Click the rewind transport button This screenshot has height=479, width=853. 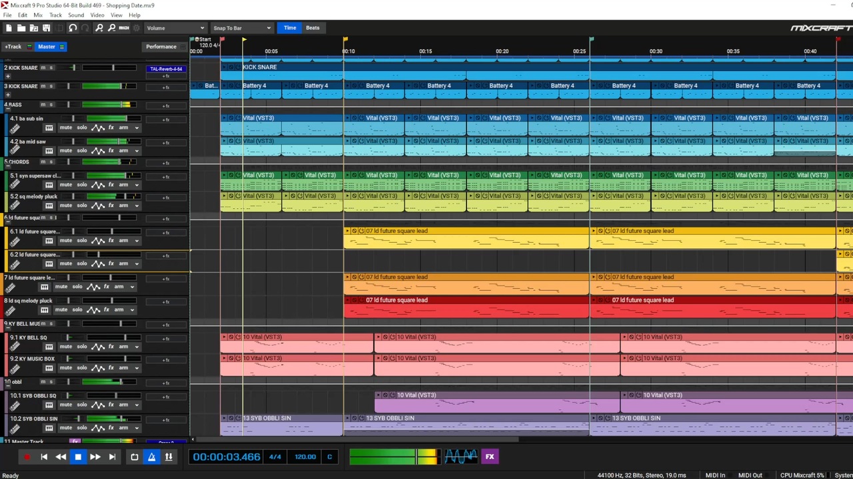tap(61, 457)
